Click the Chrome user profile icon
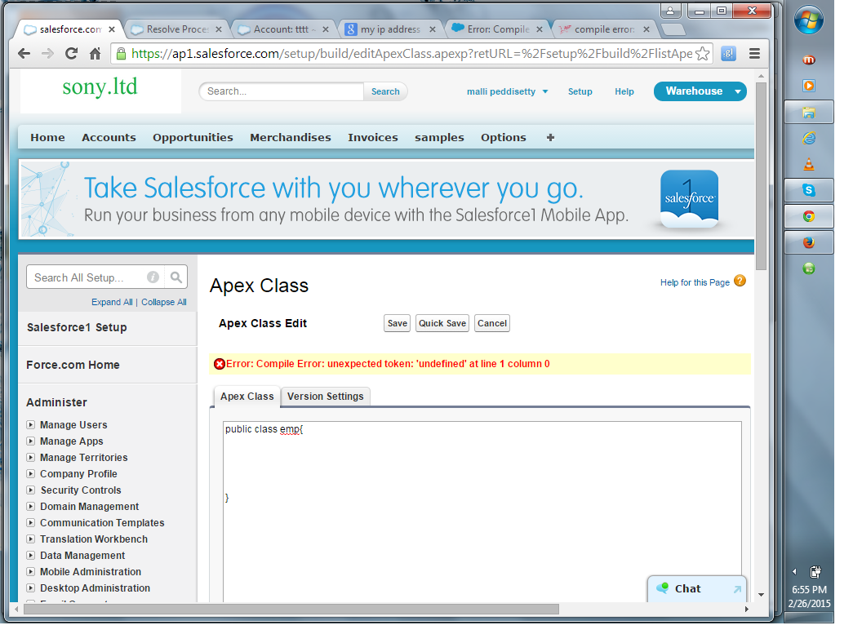862x643 pixels. pos(670,11)
